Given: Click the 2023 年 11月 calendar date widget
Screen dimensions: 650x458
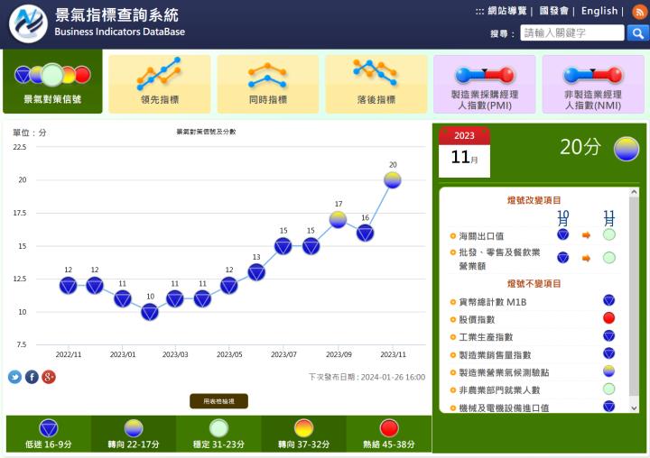Looking at the screenshot, I should pos(464,152).
